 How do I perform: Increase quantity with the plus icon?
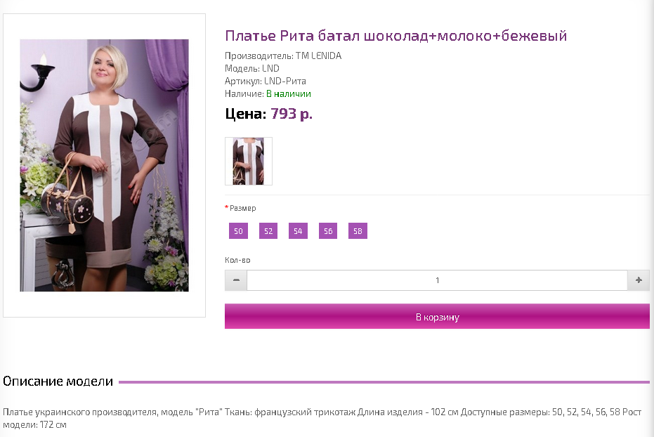pyautogui.click(x=639, y=280)
